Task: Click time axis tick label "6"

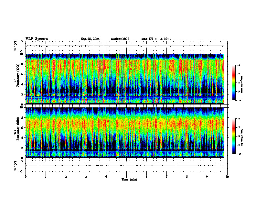Action: tap(147, 177)
